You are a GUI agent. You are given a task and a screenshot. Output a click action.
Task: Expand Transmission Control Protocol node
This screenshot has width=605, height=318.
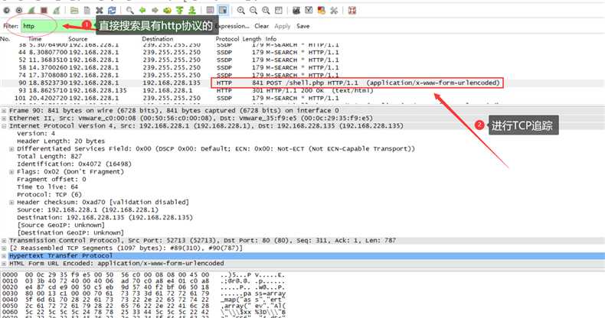pyautogui.click(x=4, y=241)
